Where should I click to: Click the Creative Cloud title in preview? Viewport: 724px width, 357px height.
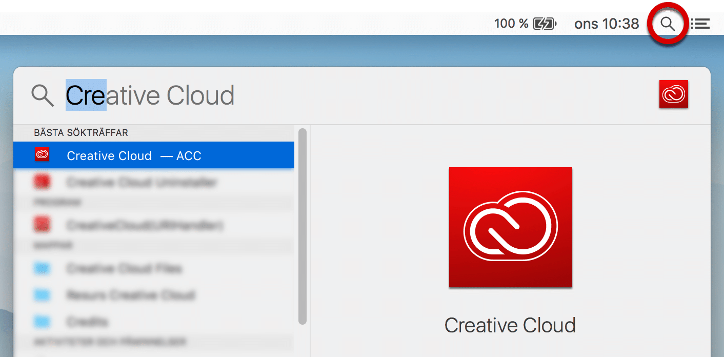[510, 325]
